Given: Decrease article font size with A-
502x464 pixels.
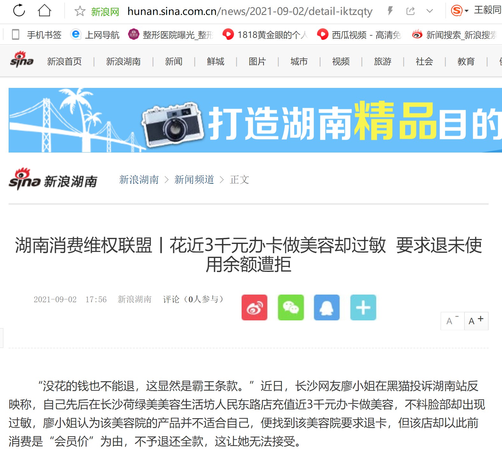Looking at the screenshot, I should point(452,321).
